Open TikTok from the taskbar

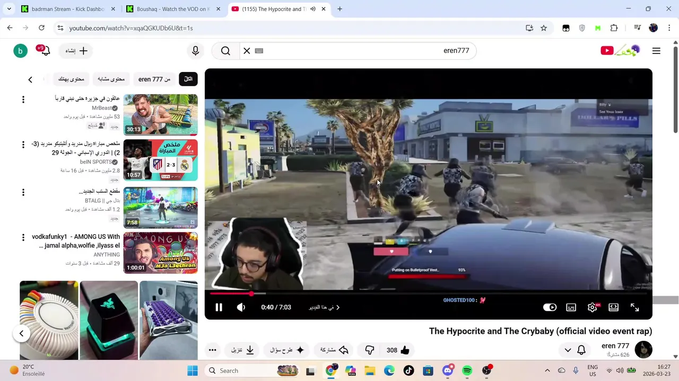(x=408, y=370)
